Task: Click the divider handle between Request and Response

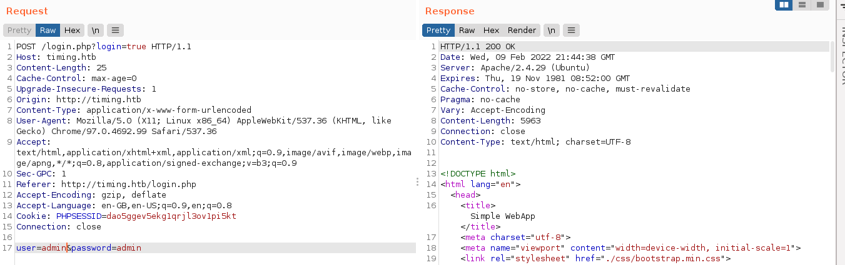Action: click(417, 181)
